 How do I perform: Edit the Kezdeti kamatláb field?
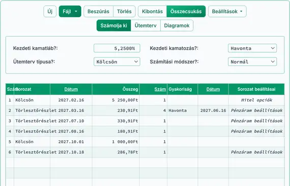click(117, 48)
